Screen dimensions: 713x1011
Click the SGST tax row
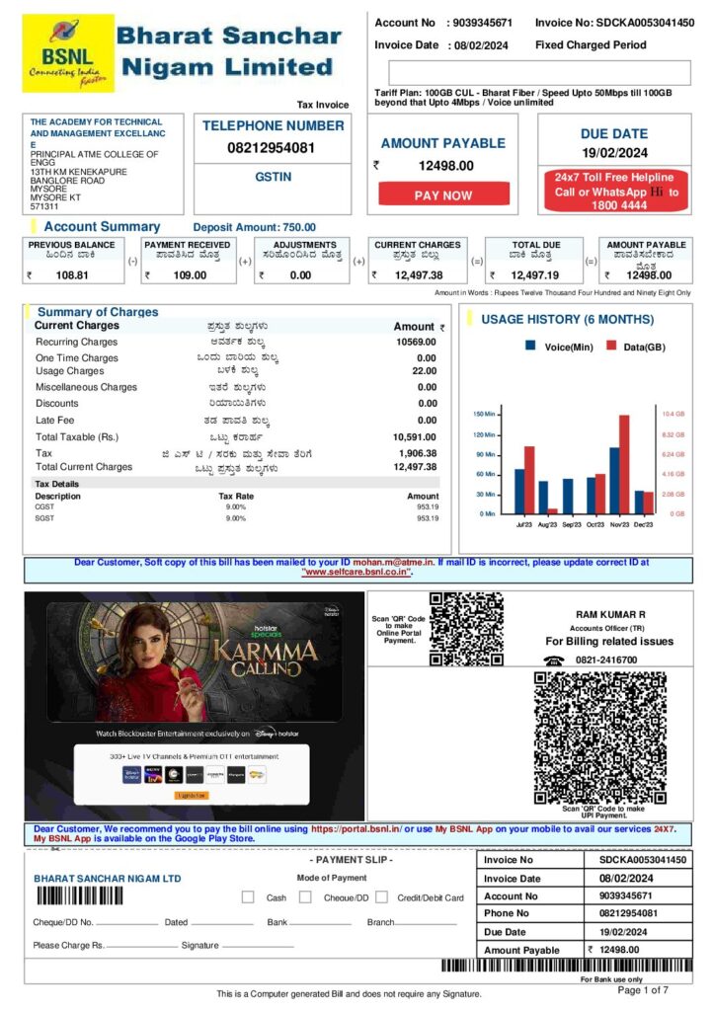pyautogui.click(x=237, y=517)
